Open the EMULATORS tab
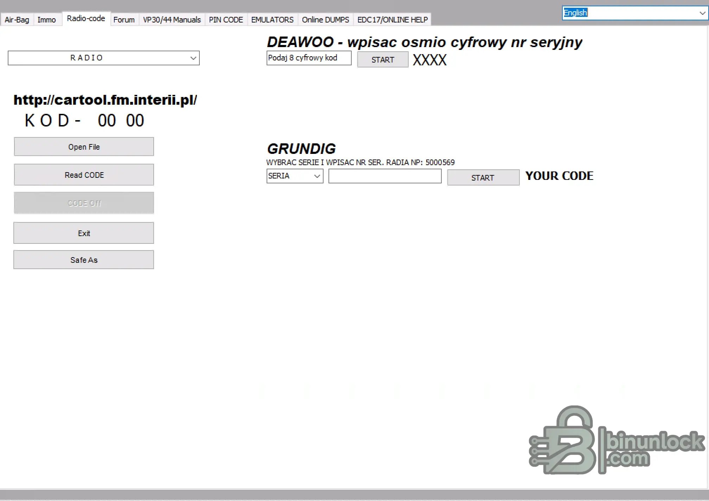Viewport: 709px width, 501px height. pos(272,20)
